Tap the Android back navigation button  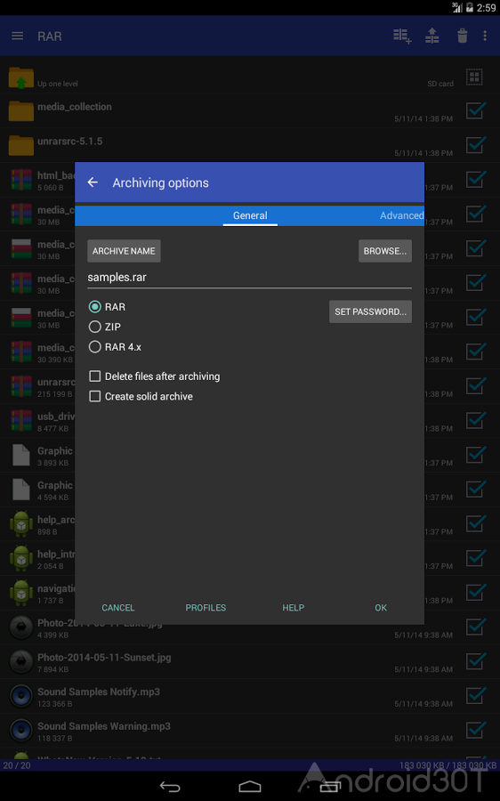pos(170,786)
